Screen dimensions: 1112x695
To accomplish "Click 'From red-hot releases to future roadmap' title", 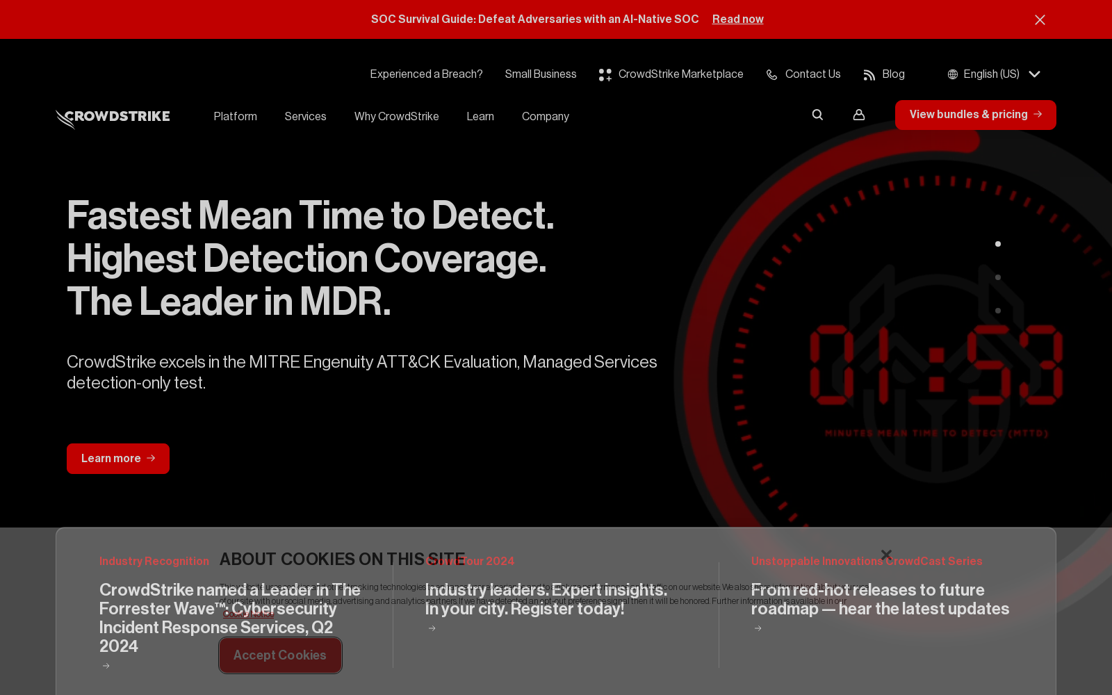I will (x=881, y=599).
